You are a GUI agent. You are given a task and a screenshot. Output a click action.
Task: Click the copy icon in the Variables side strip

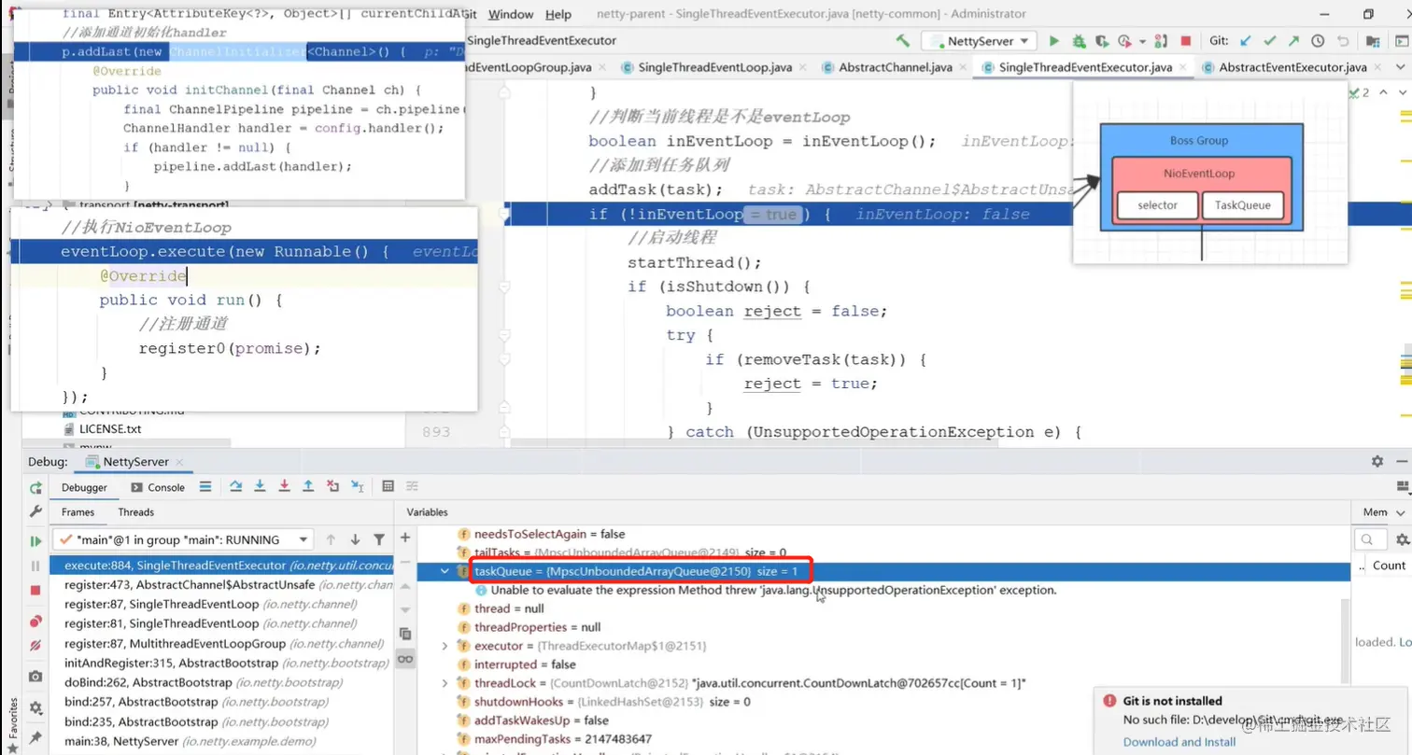click(405, 634)
